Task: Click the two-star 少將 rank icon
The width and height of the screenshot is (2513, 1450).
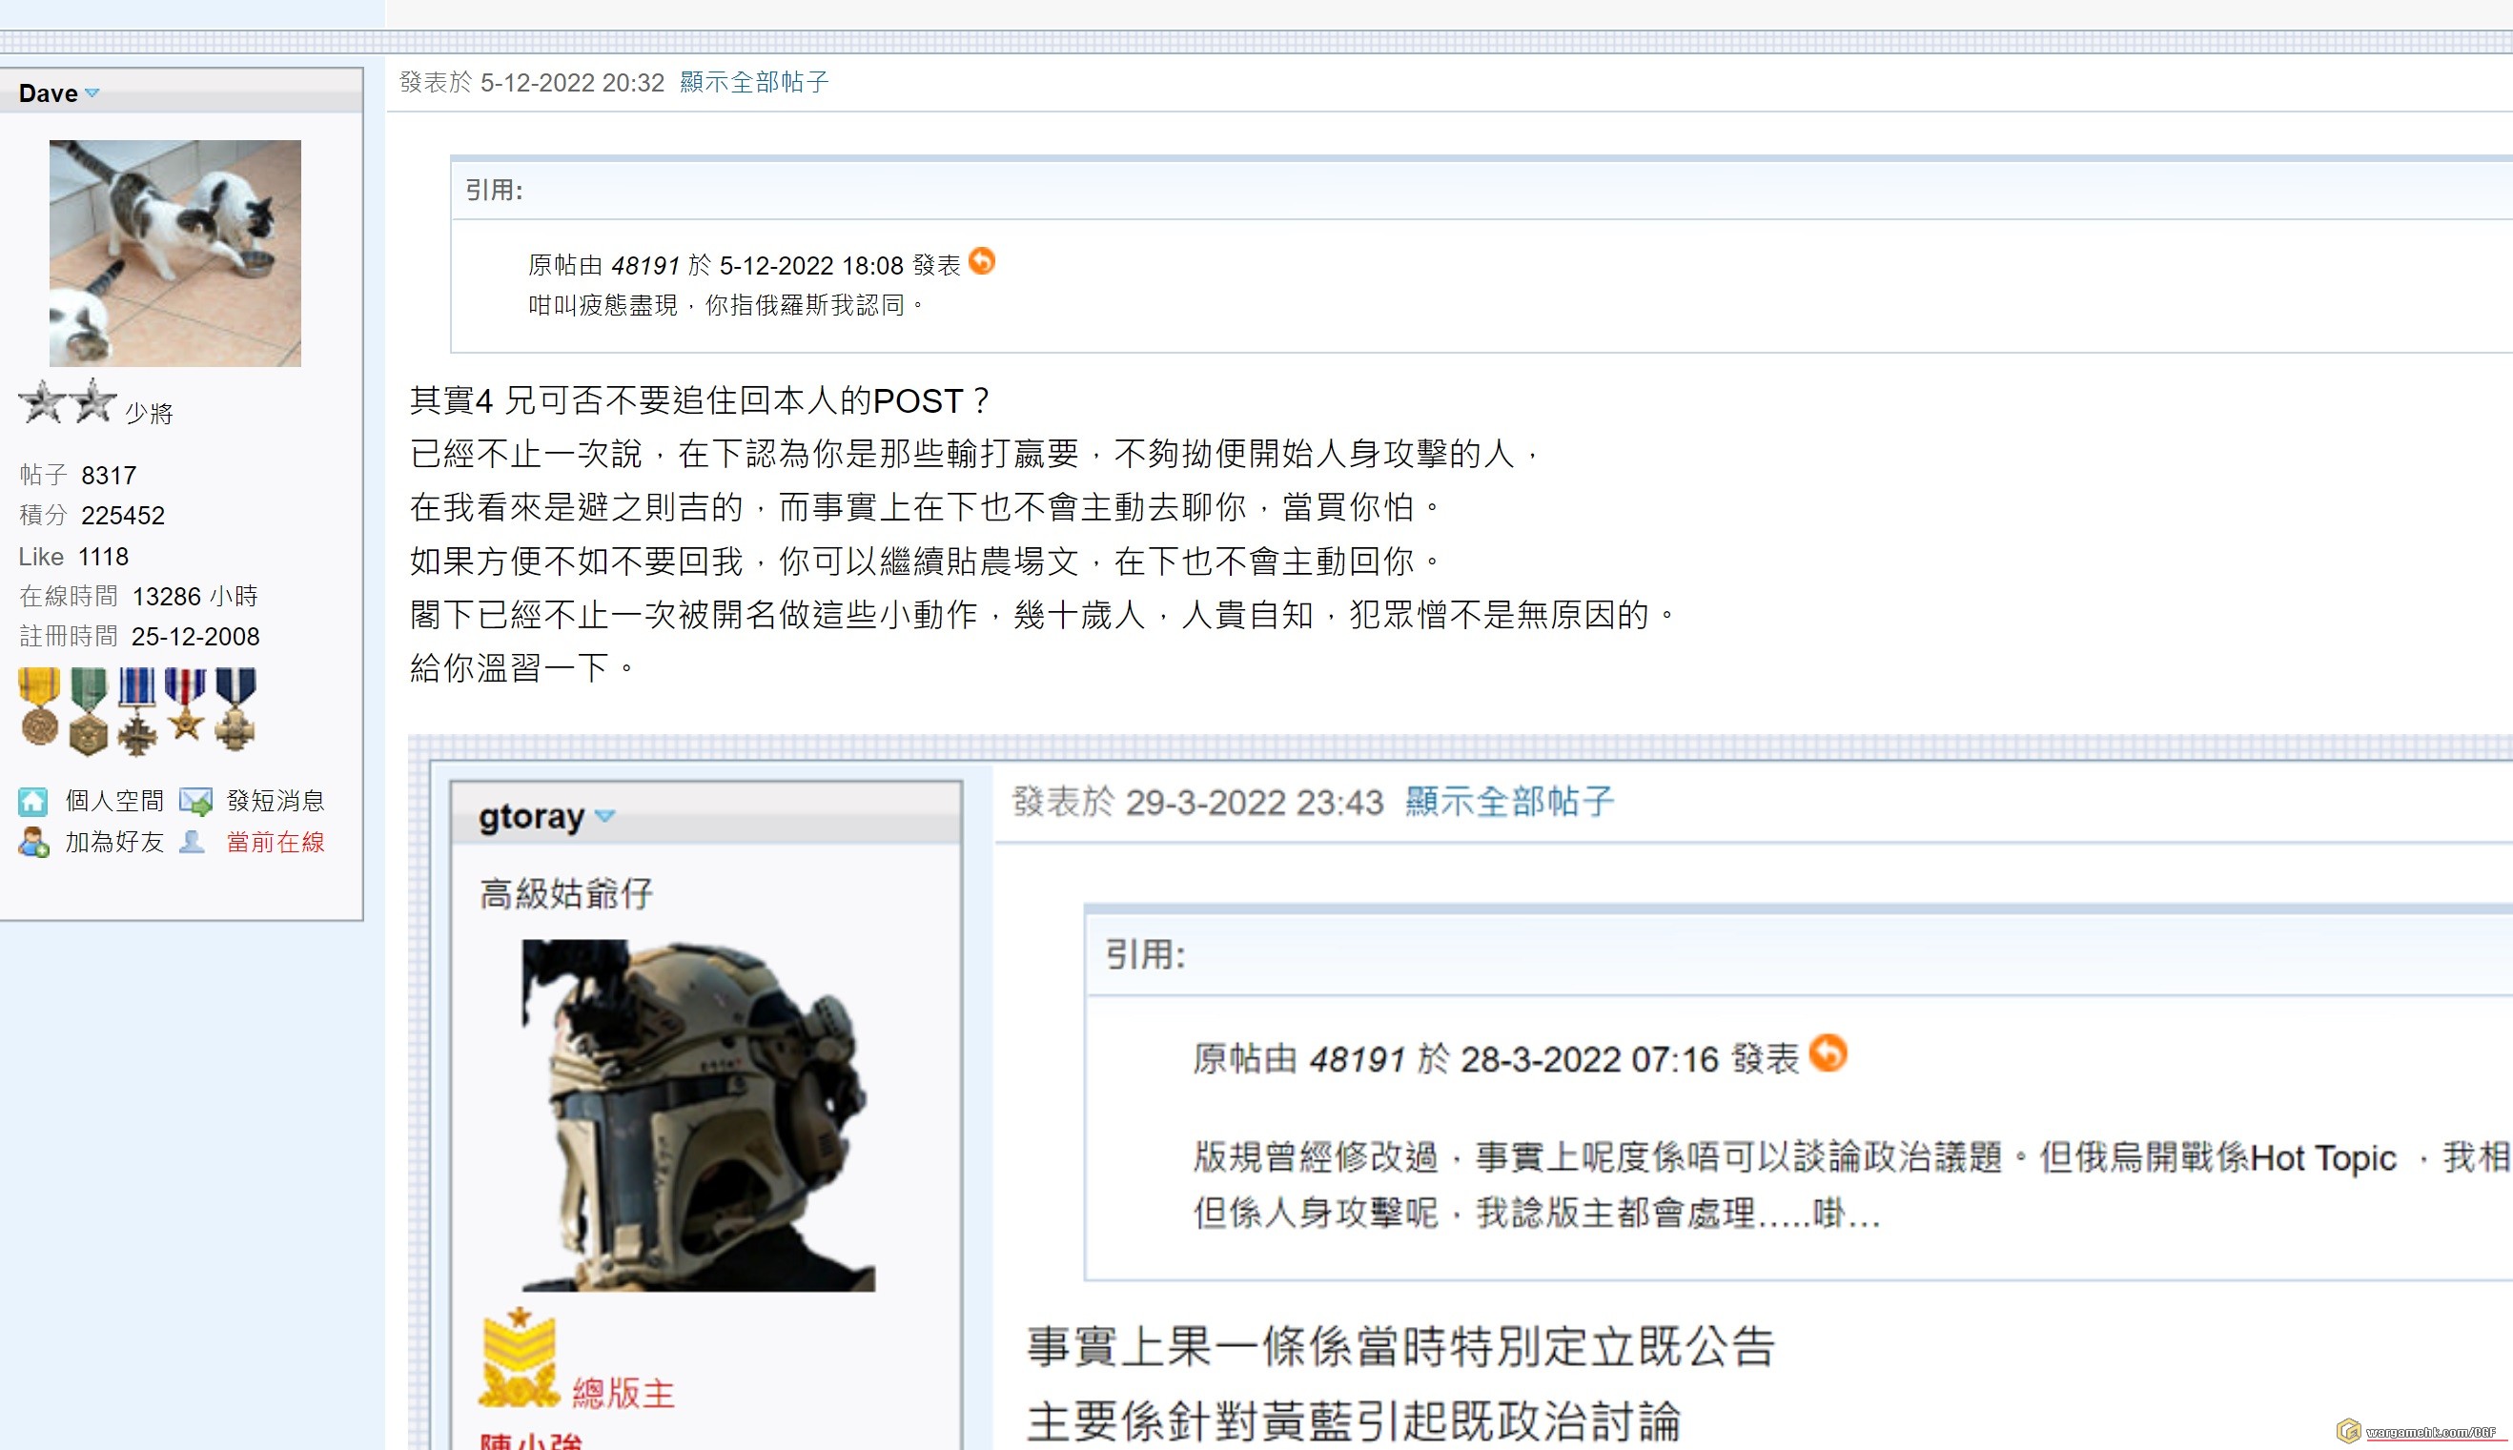Action: [x=68, y=402]
